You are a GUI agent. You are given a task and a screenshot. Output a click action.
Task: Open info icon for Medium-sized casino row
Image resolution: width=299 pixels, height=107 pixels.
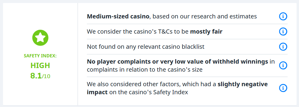pos(283,16)
